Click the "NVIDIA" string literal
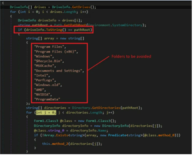Viewport: 193px width, 155px height. (x=42, y=95)
